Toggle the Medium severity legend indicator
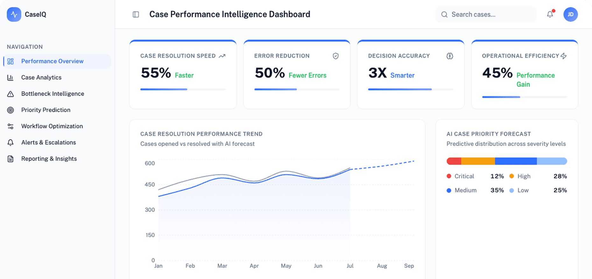 coord(449,190)
